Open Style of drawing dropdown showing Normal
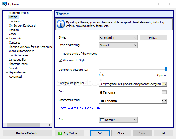Screen dimensions: 176x139 click(x=118, y=45)
